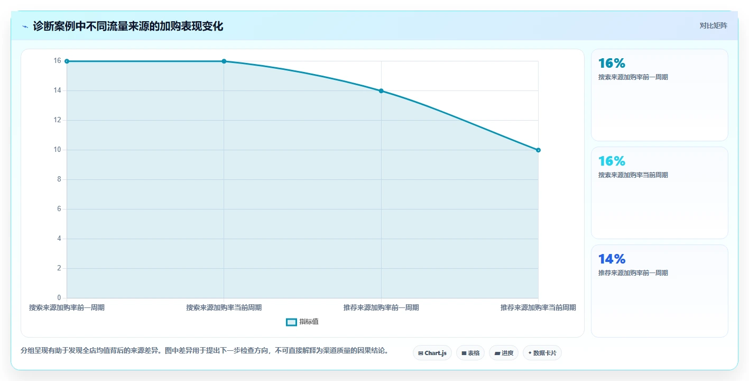Select the Chart.js tag button
This screenshot has width=749, height=381.
click(x=432, y=353)
